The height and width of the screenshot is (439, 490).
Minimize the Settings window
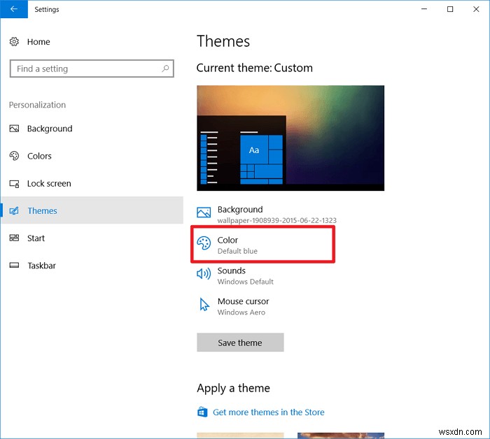pos(424,9)
